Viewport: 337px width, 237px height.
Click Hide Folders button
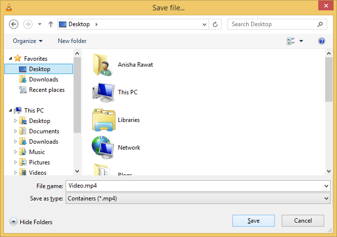coord(31,222)
